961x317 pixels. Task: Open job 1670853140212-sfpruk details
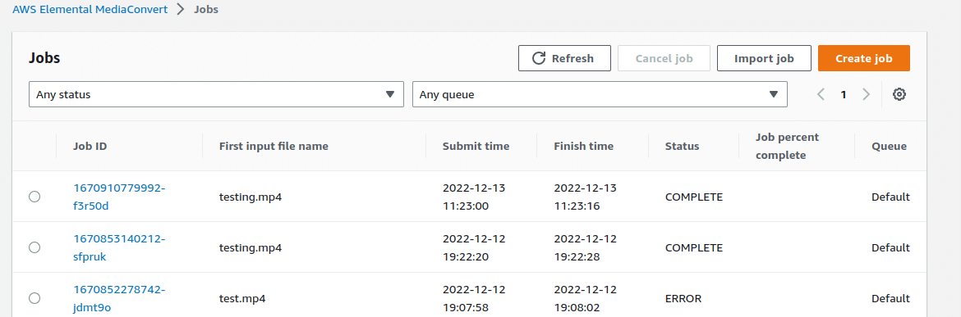(120, 247)
